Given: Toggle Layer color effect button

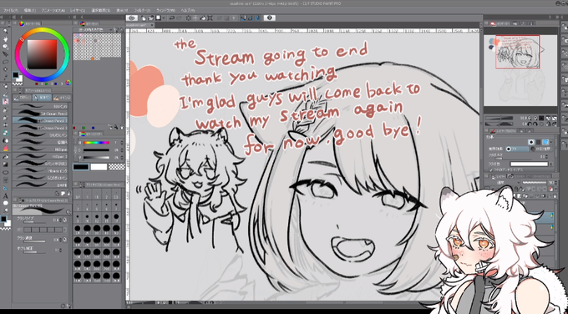Looking at the screenshot, I should (545, 142).
